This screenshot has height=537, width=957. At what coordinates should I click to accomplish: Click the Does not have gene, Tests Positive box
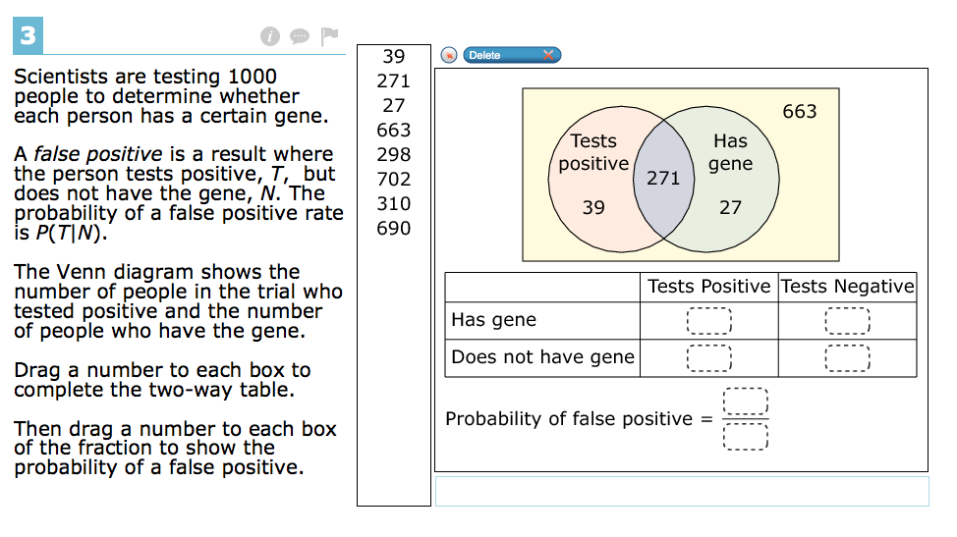point(709,358)
